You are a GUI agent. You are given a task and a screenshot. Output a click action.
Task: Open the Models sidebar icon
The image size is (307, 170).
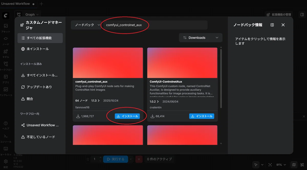(6, 52)
